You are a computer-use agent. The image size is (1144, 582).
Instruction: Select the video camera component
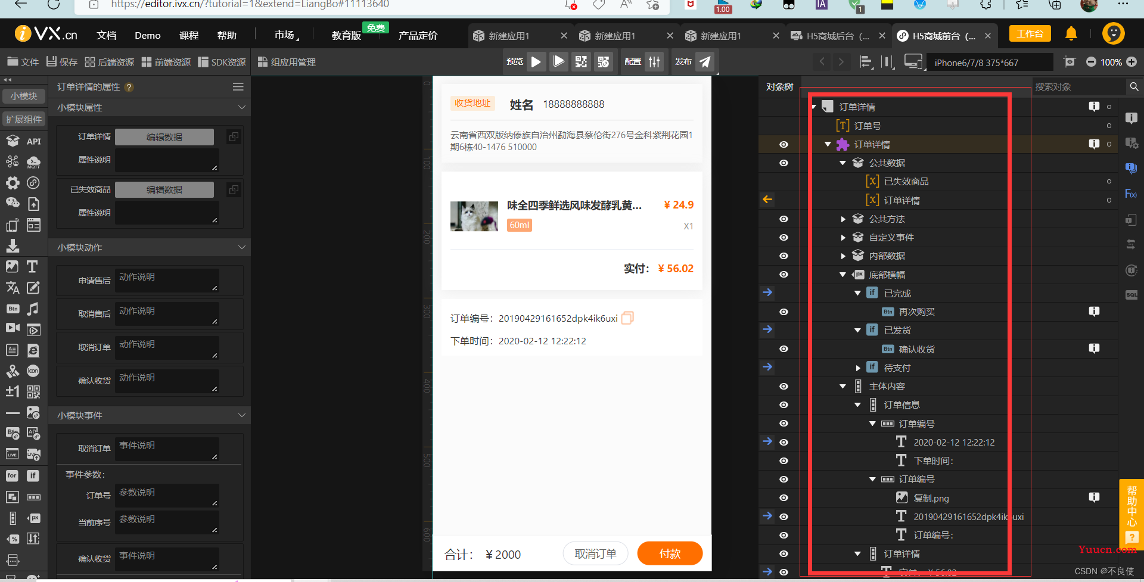tap(13, 328)
